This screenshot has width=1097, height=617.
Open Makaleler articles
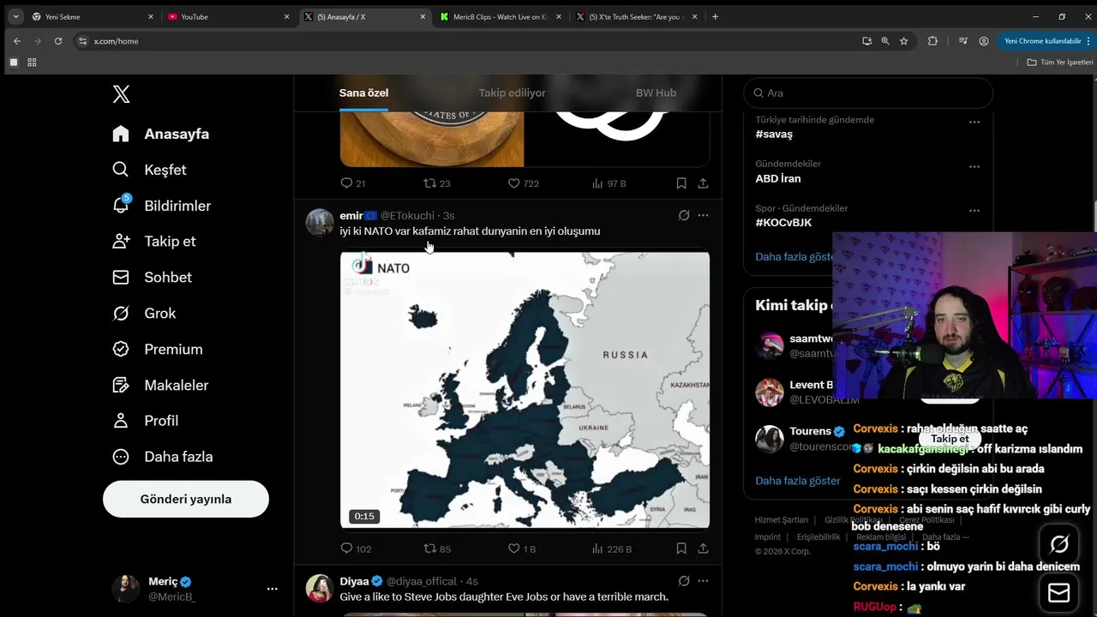[x=160, y=385]
